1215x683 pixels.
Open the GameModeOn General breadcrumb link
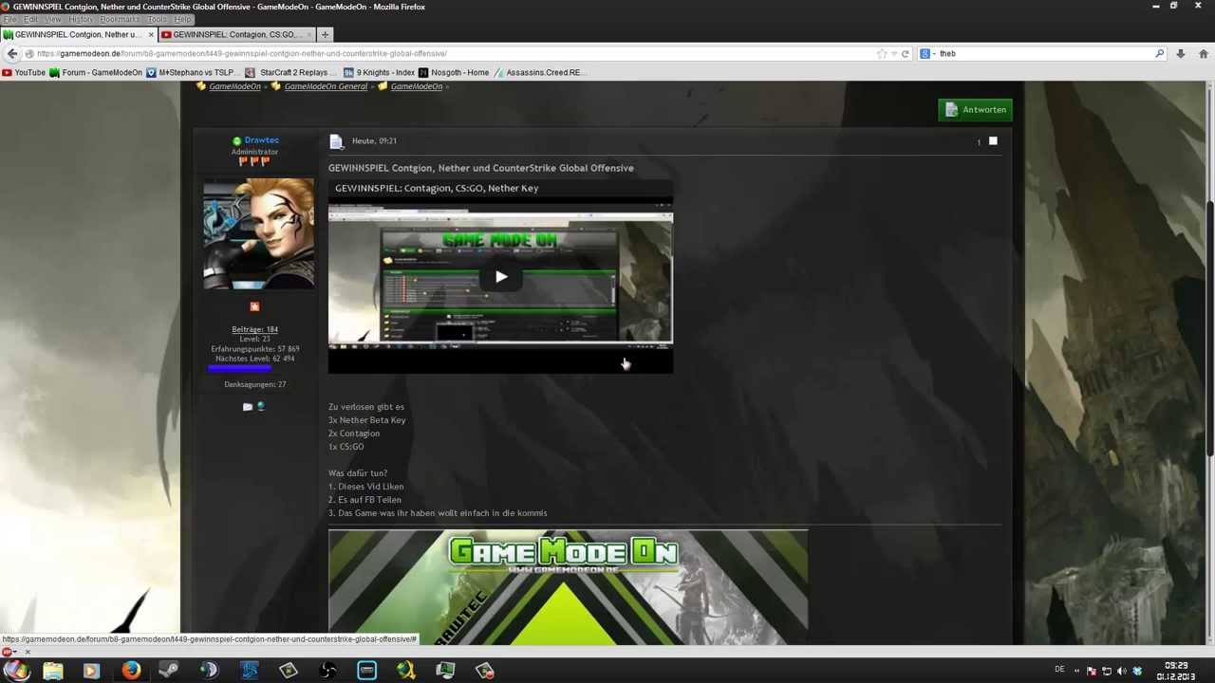pos(326,86)
